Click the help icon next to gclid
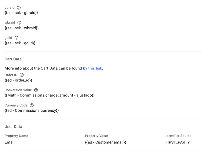This screenshot has height=153, width=202. 17,38
